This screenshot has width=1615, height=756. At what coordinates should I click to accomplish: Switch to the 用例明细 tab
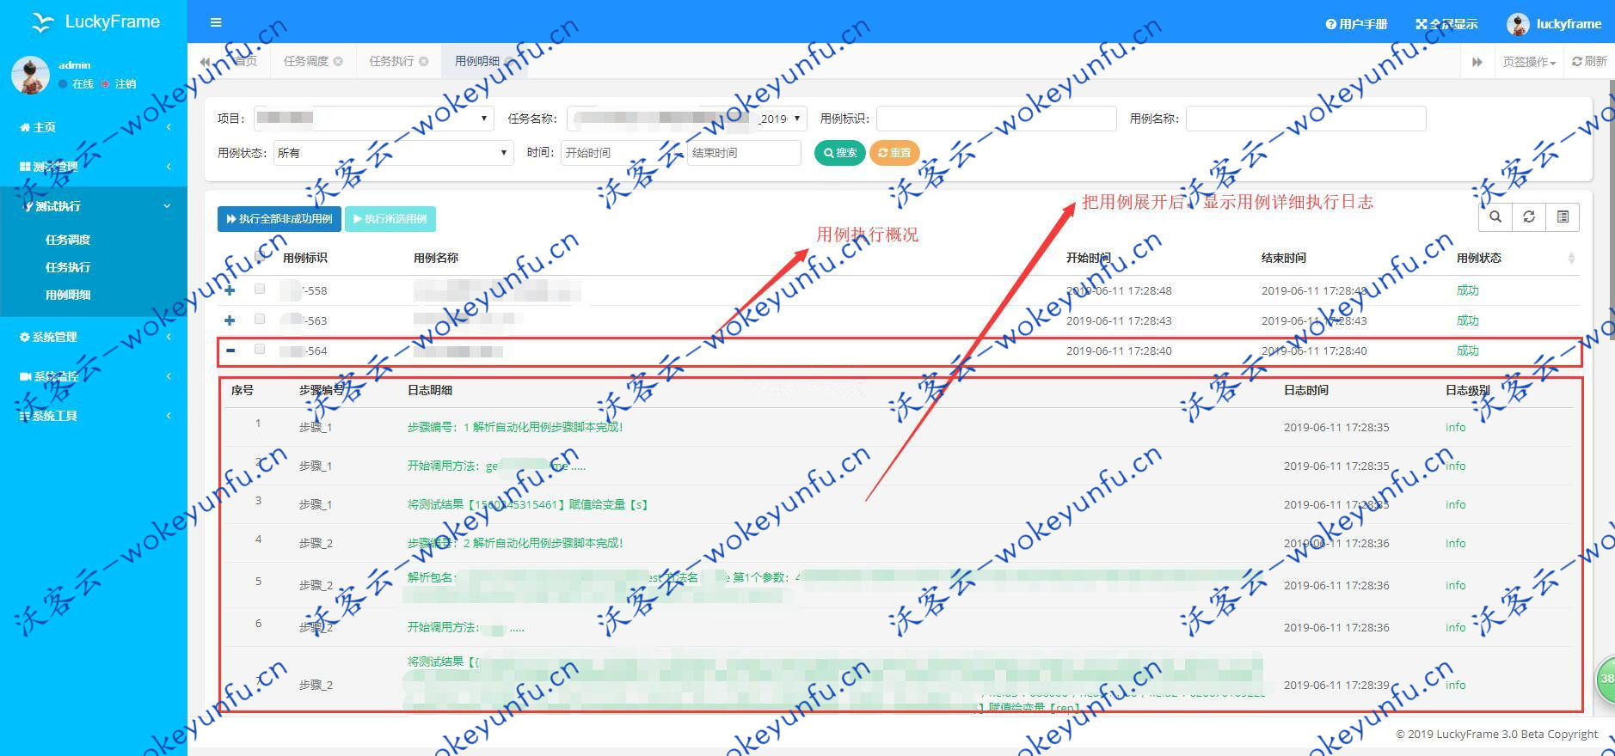click(477, 61)
